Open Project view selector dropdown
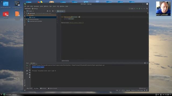The height and width of the screenshot is (96, 172). (30, 11)
